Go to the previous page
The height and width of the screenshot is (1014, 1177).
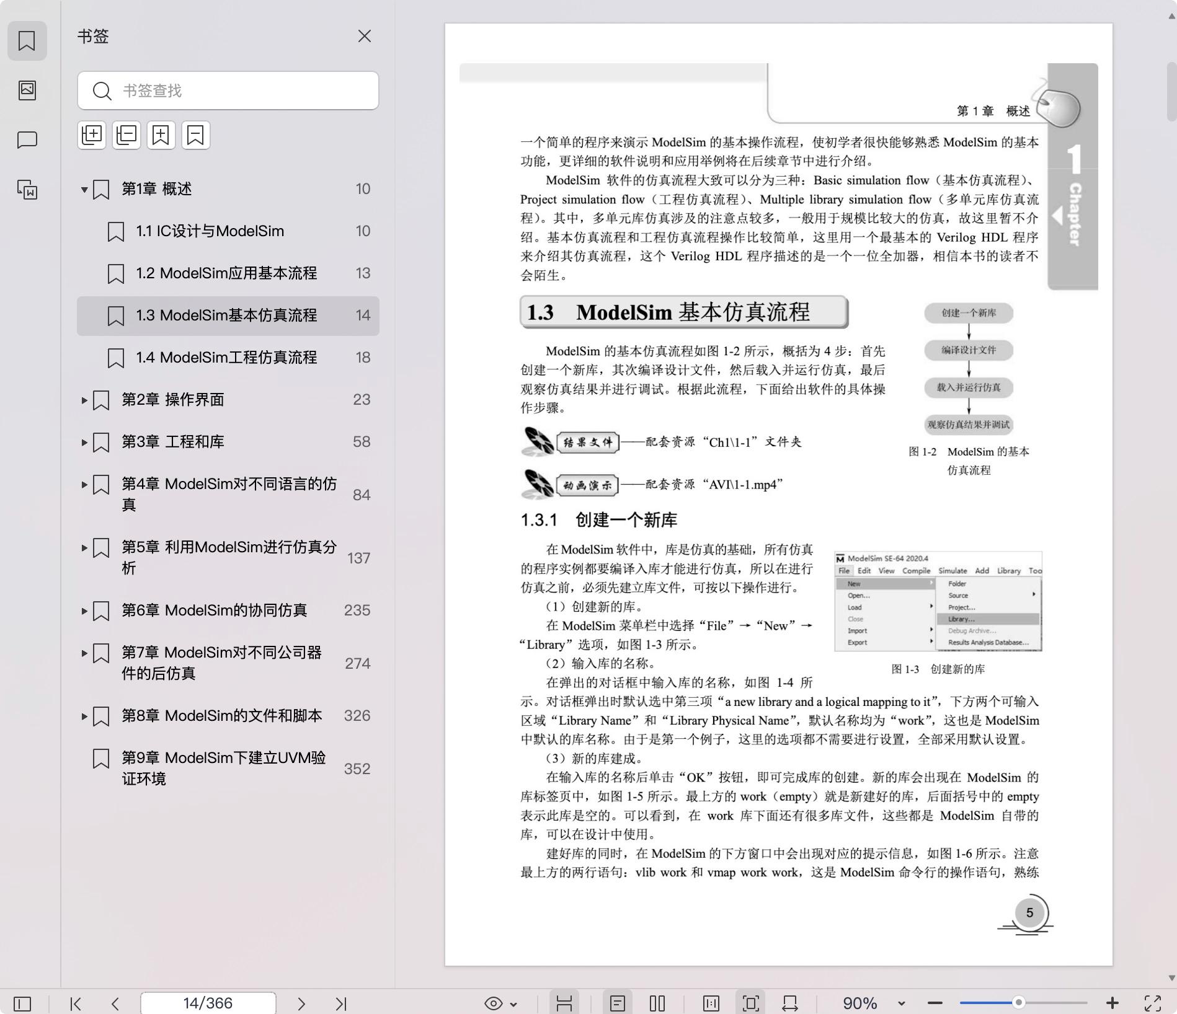(115, 1003)
